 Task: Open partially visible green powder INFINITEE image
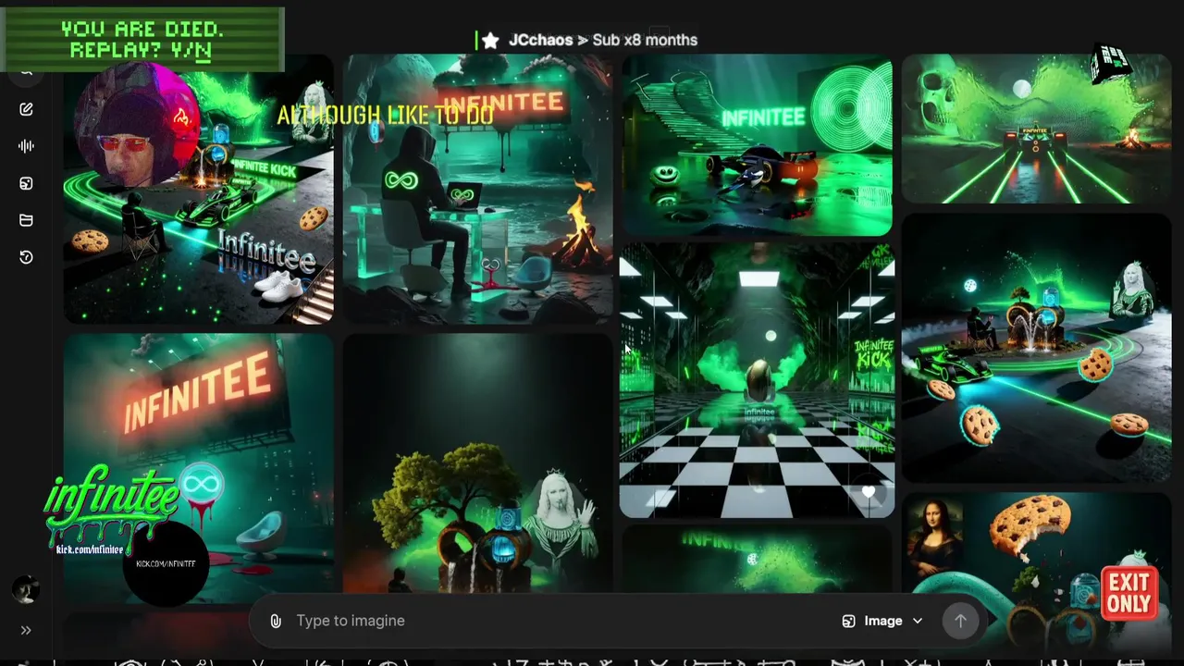[757, 561]
